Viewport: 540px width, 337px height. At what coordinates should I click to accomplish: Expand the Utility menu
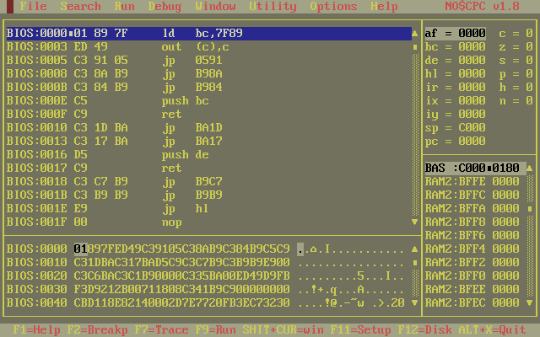pyautogui.click(x=273, y=7)
